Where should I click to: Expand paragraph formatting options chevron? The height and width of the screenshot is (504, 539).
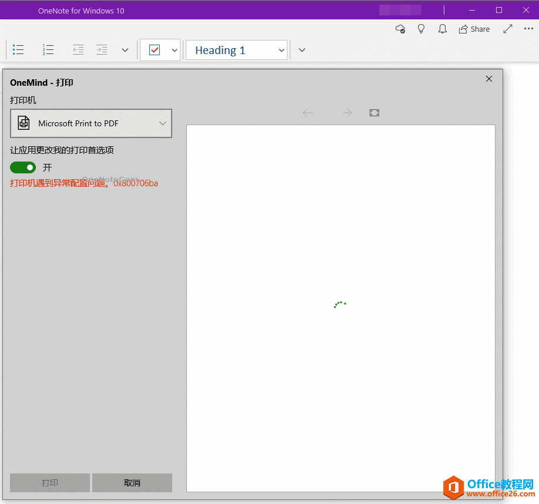125,50
